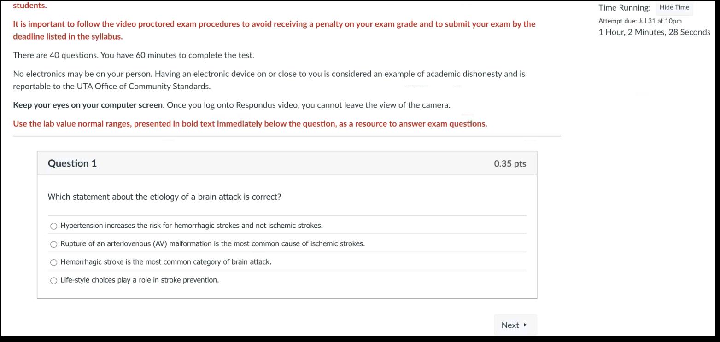Screen dimensions: 720x342
Task: Select the Hypertension hemorrhagic strokes answer option
Action: pyautogui.click(x=54, y=226)
